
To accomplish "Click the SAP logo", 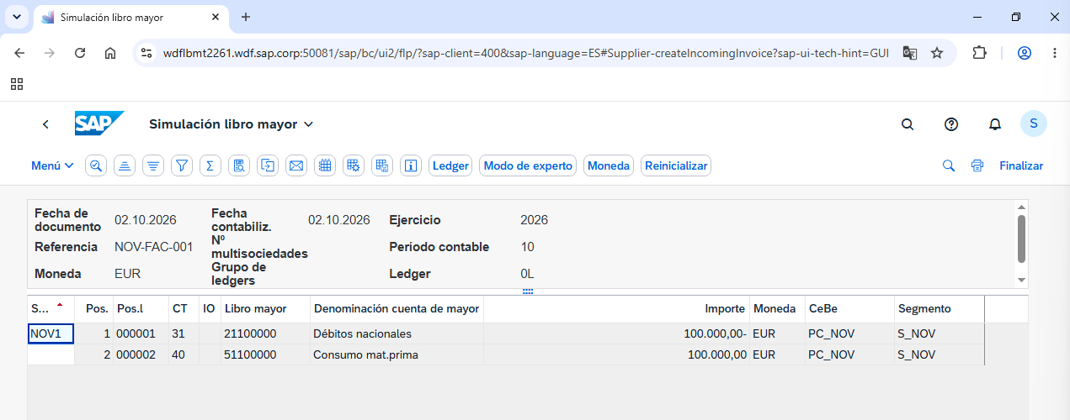I will tap(98, 123).
